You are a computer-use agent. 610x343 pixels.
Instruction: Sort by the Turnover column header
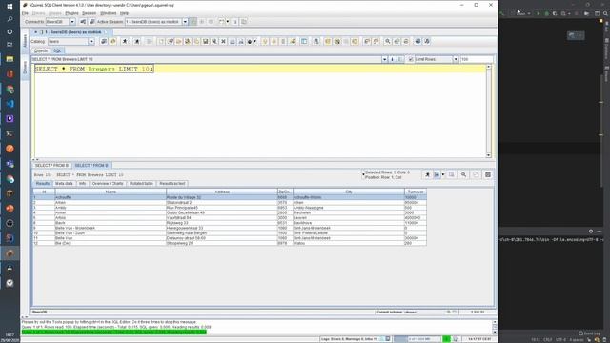(416, 192)
